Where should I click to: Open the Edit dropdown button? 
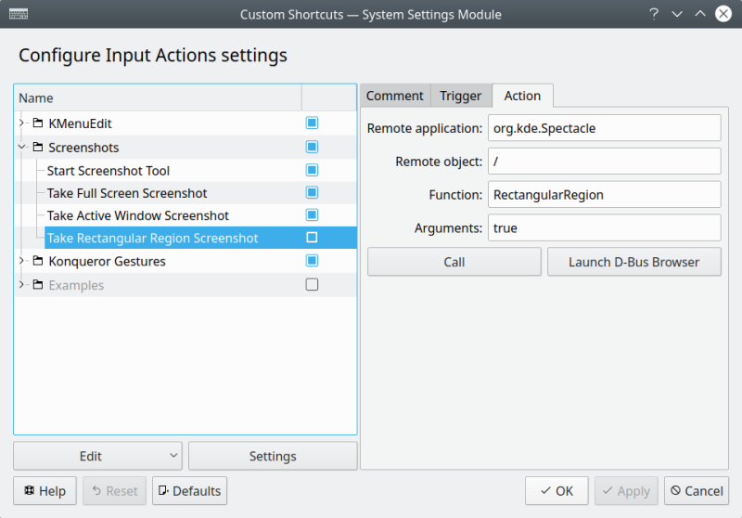click(x=97, y=456)
